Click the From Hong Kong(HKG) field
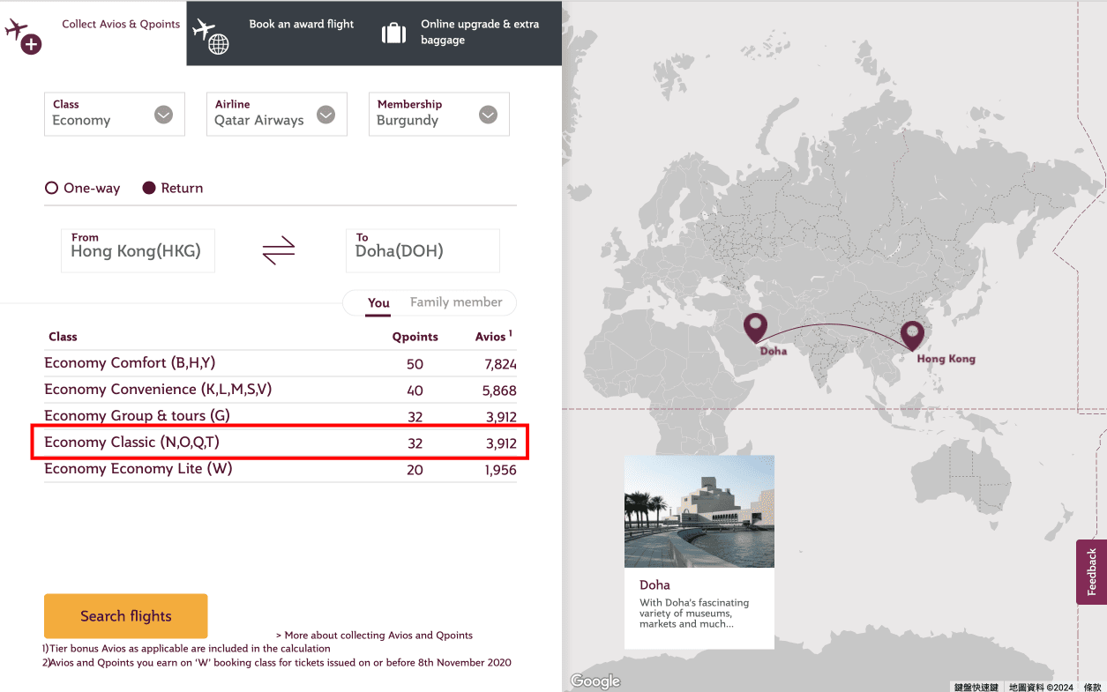This screenshot has width=1107, height=692. [138, 251]
